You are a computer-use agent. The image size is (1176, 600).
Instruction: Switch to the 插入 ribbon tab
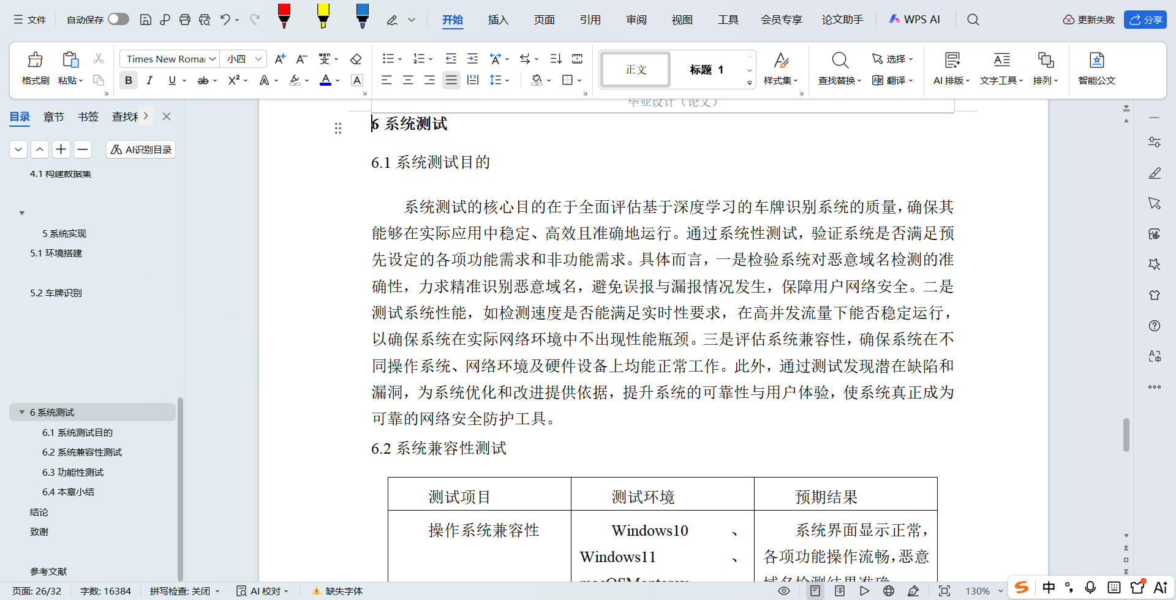(498, 20)
